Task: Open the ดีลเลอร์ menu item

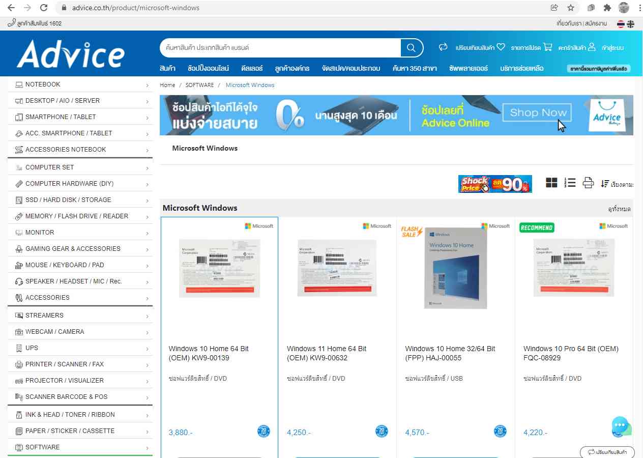Action: pos(252,68)
